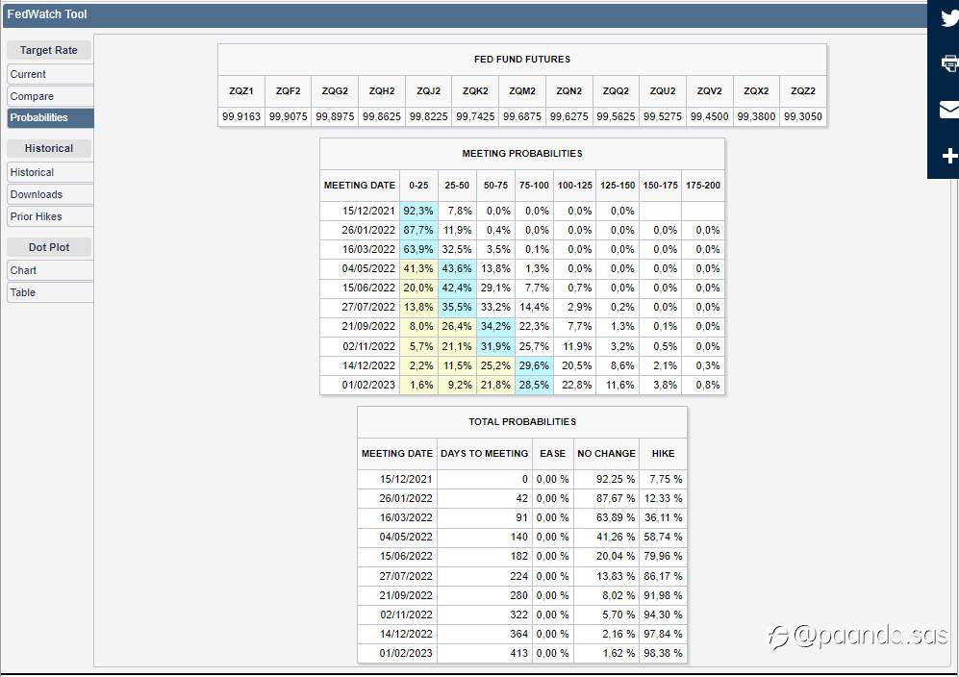This screenshot has width=959, height=677.
Task: Click the EASE column header
Action: [553, 454]
